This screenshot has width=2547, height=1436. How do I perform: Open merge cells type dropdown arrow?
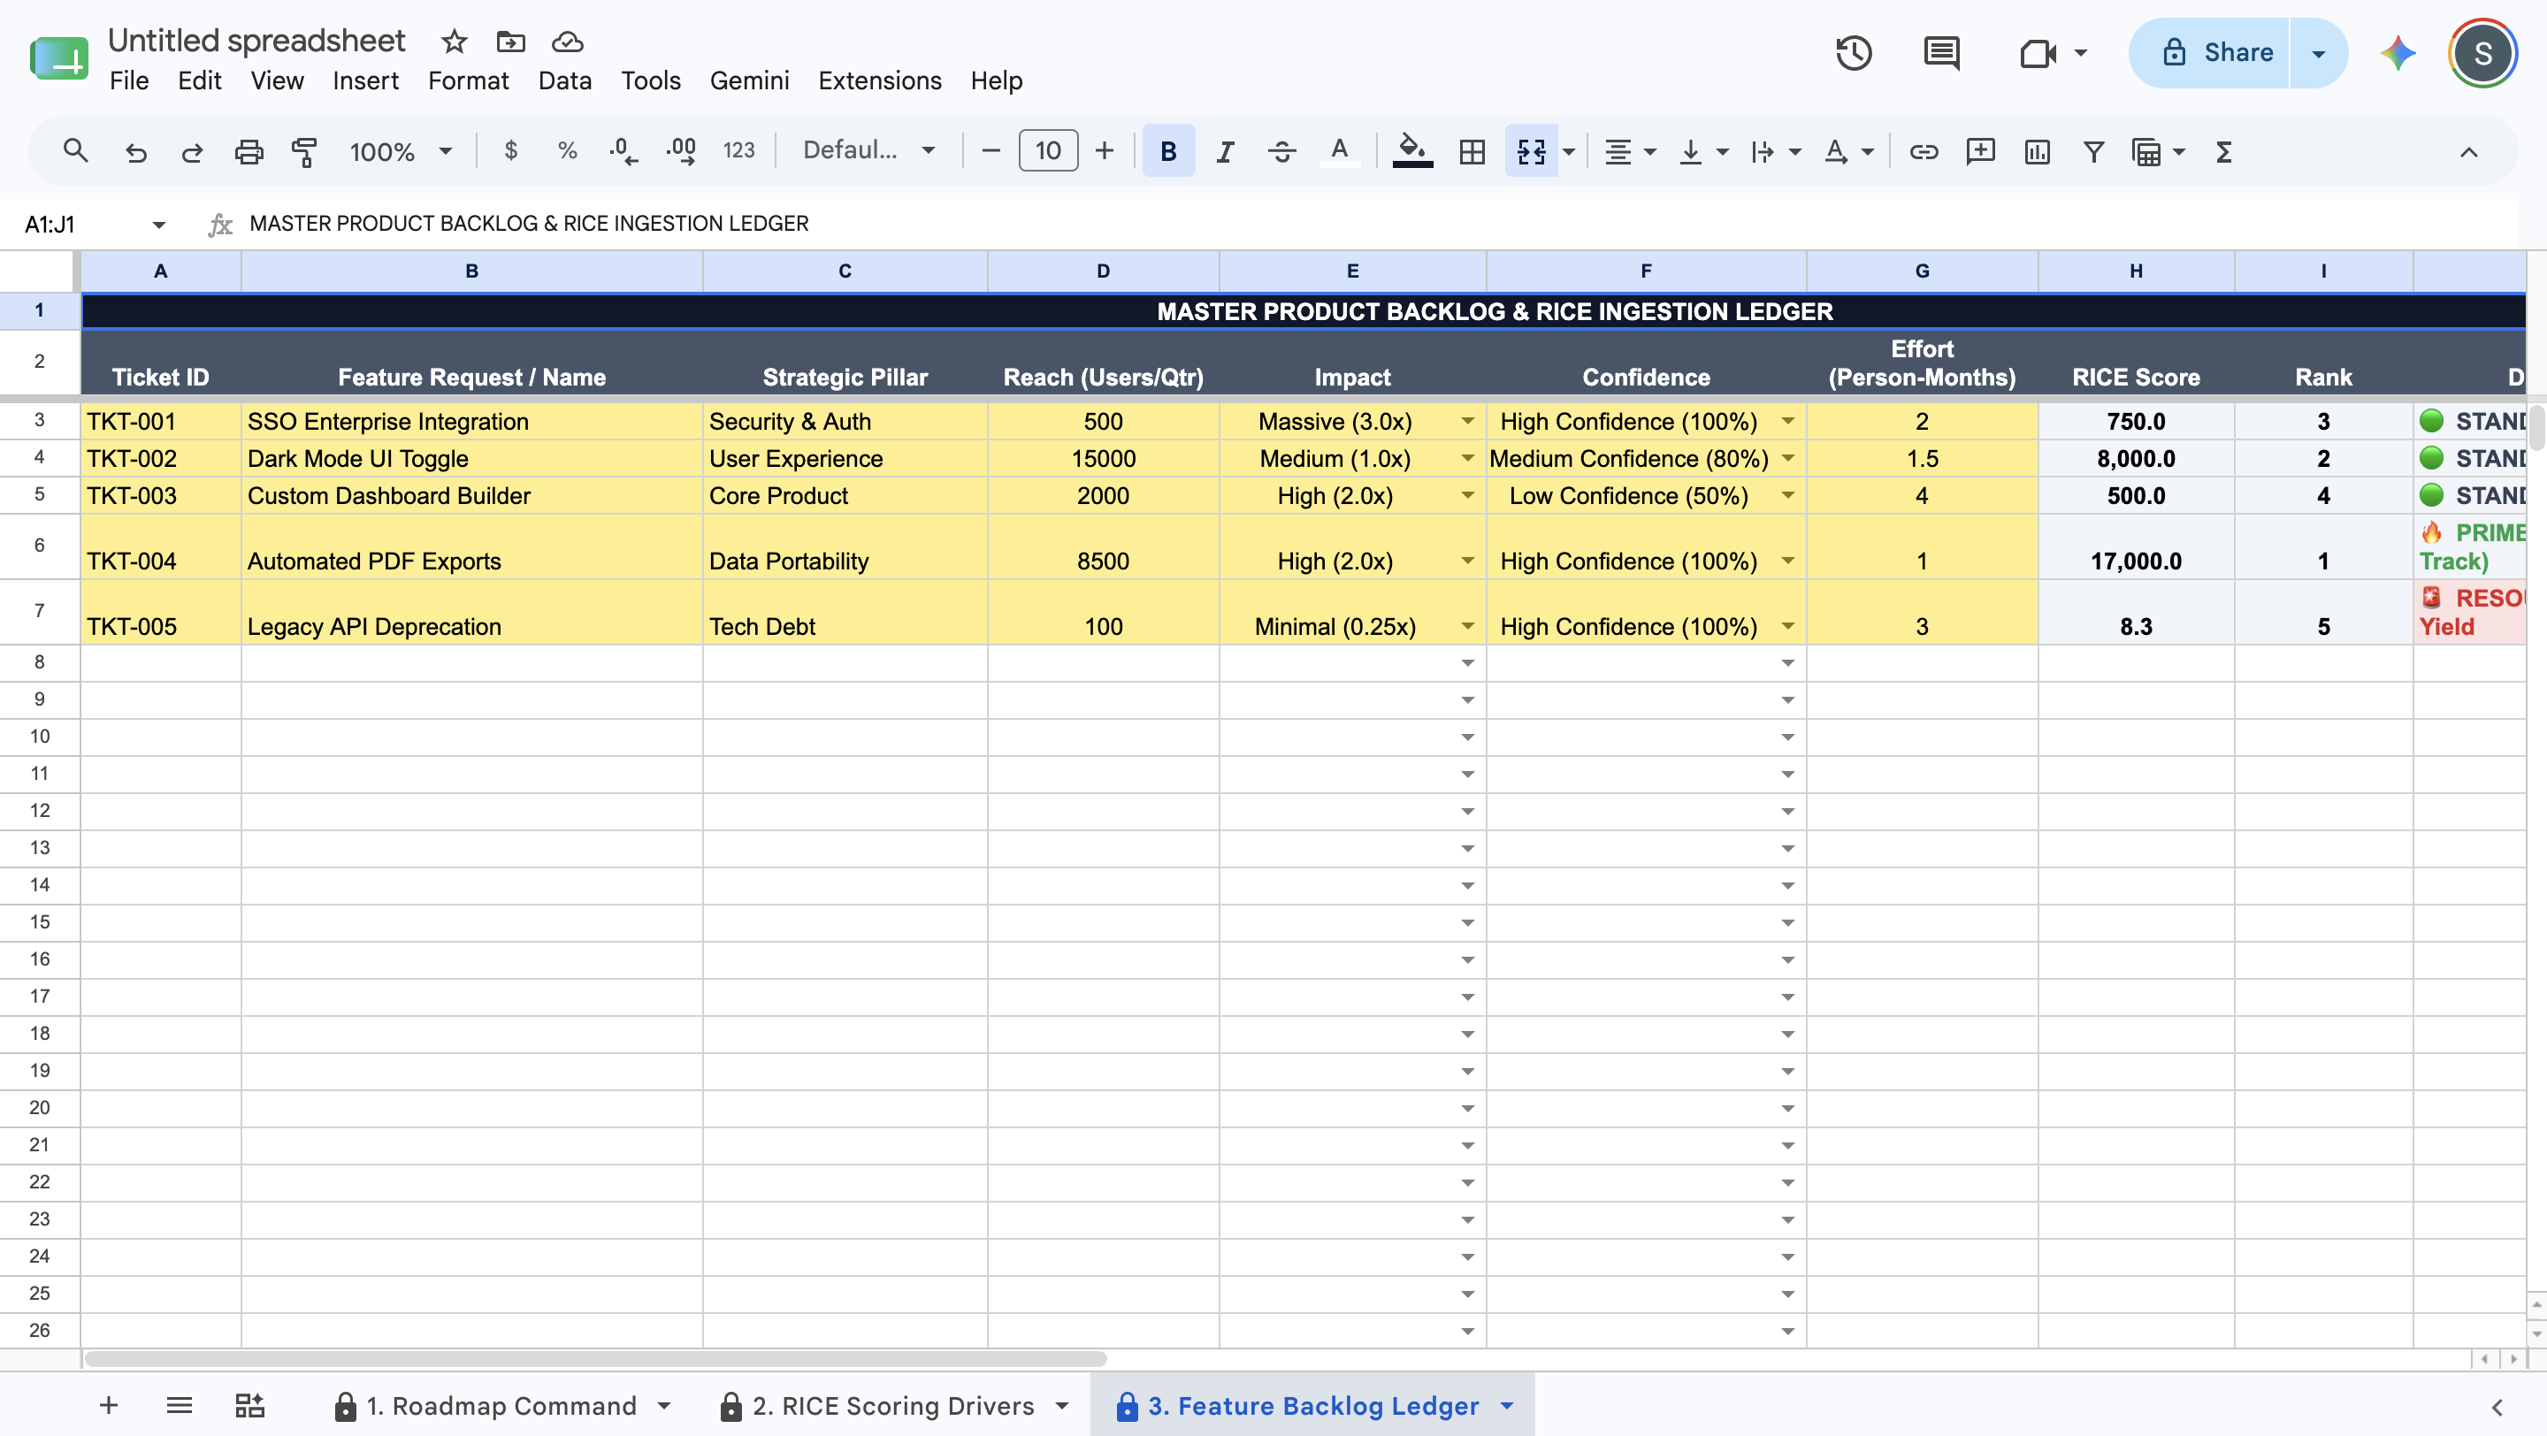[x=1568, y=151]
